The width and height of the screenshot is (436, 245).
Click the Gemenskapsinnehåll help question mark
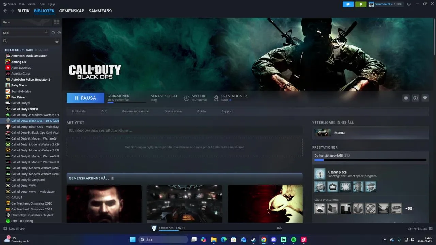112,178
